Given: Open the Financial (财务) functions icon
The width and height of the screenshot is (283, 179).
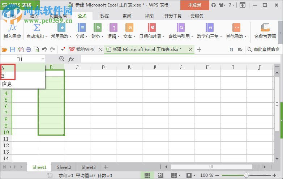Looking at the screenshot, I should (98, 27).
